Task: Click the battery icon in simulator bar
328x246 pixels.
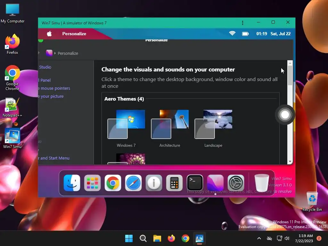Action: click(245, 34)
